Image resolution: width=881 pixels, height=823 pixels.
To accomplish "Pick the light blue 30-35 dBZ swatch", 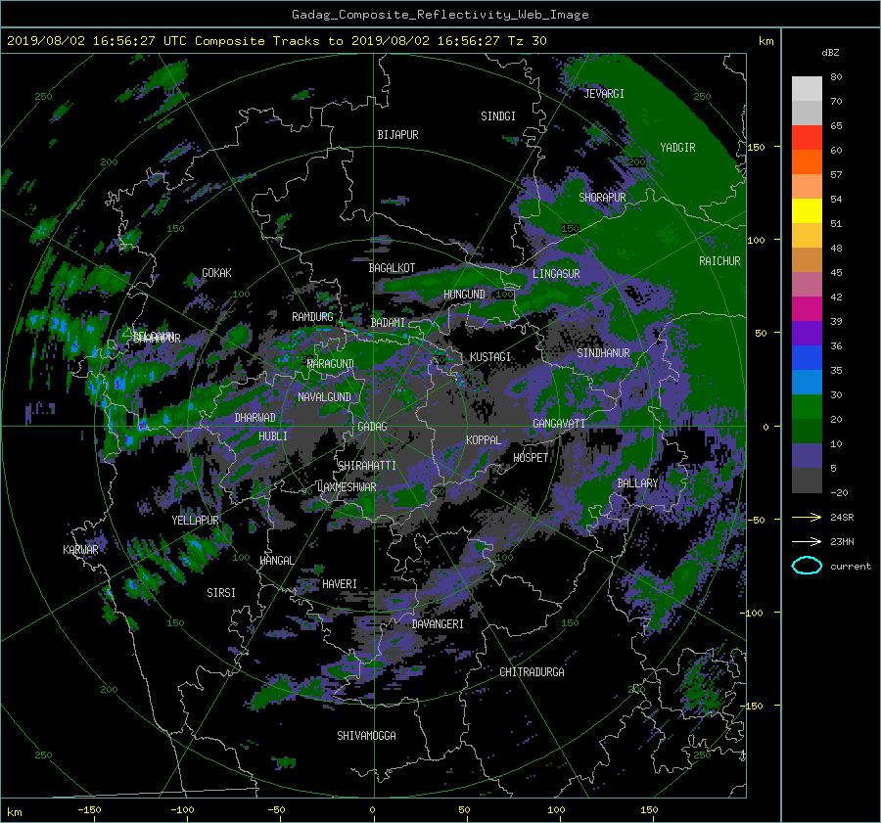I will click(807, 383).
